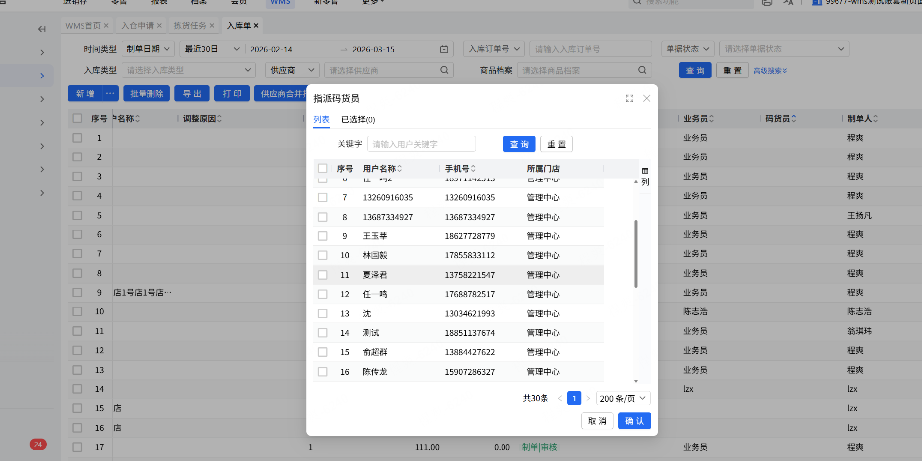Screen dimensions: 922x461
Task: Click 高级搜索 advanced search link
Action: [x=770, y=71]
